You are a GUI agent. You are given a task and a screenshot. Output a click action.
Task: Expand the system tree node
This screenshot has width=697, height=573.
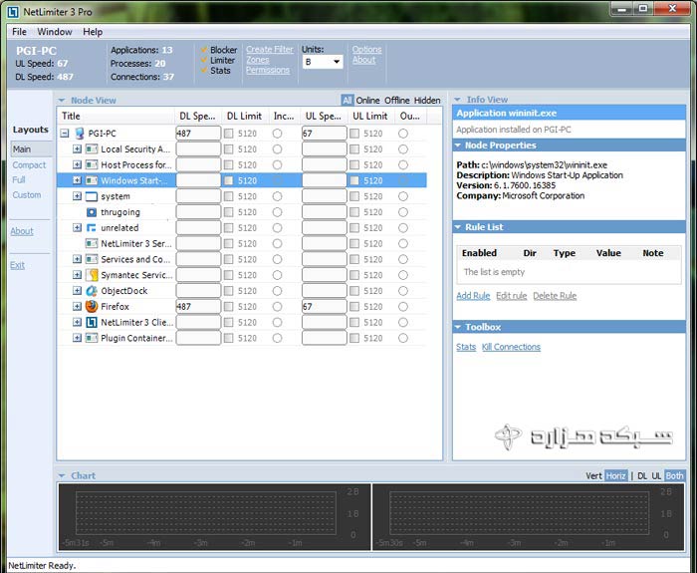click(77, 196)
